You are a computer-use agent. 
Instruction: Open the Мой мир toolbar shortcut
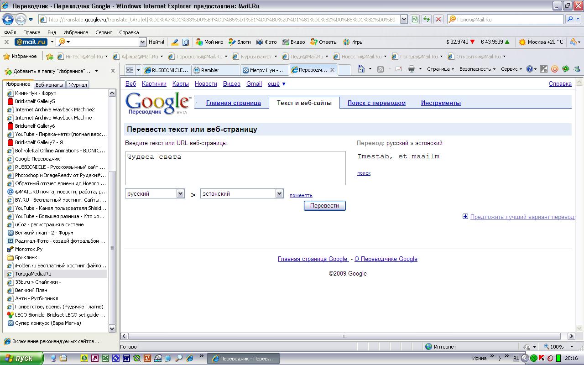point(209,42)
